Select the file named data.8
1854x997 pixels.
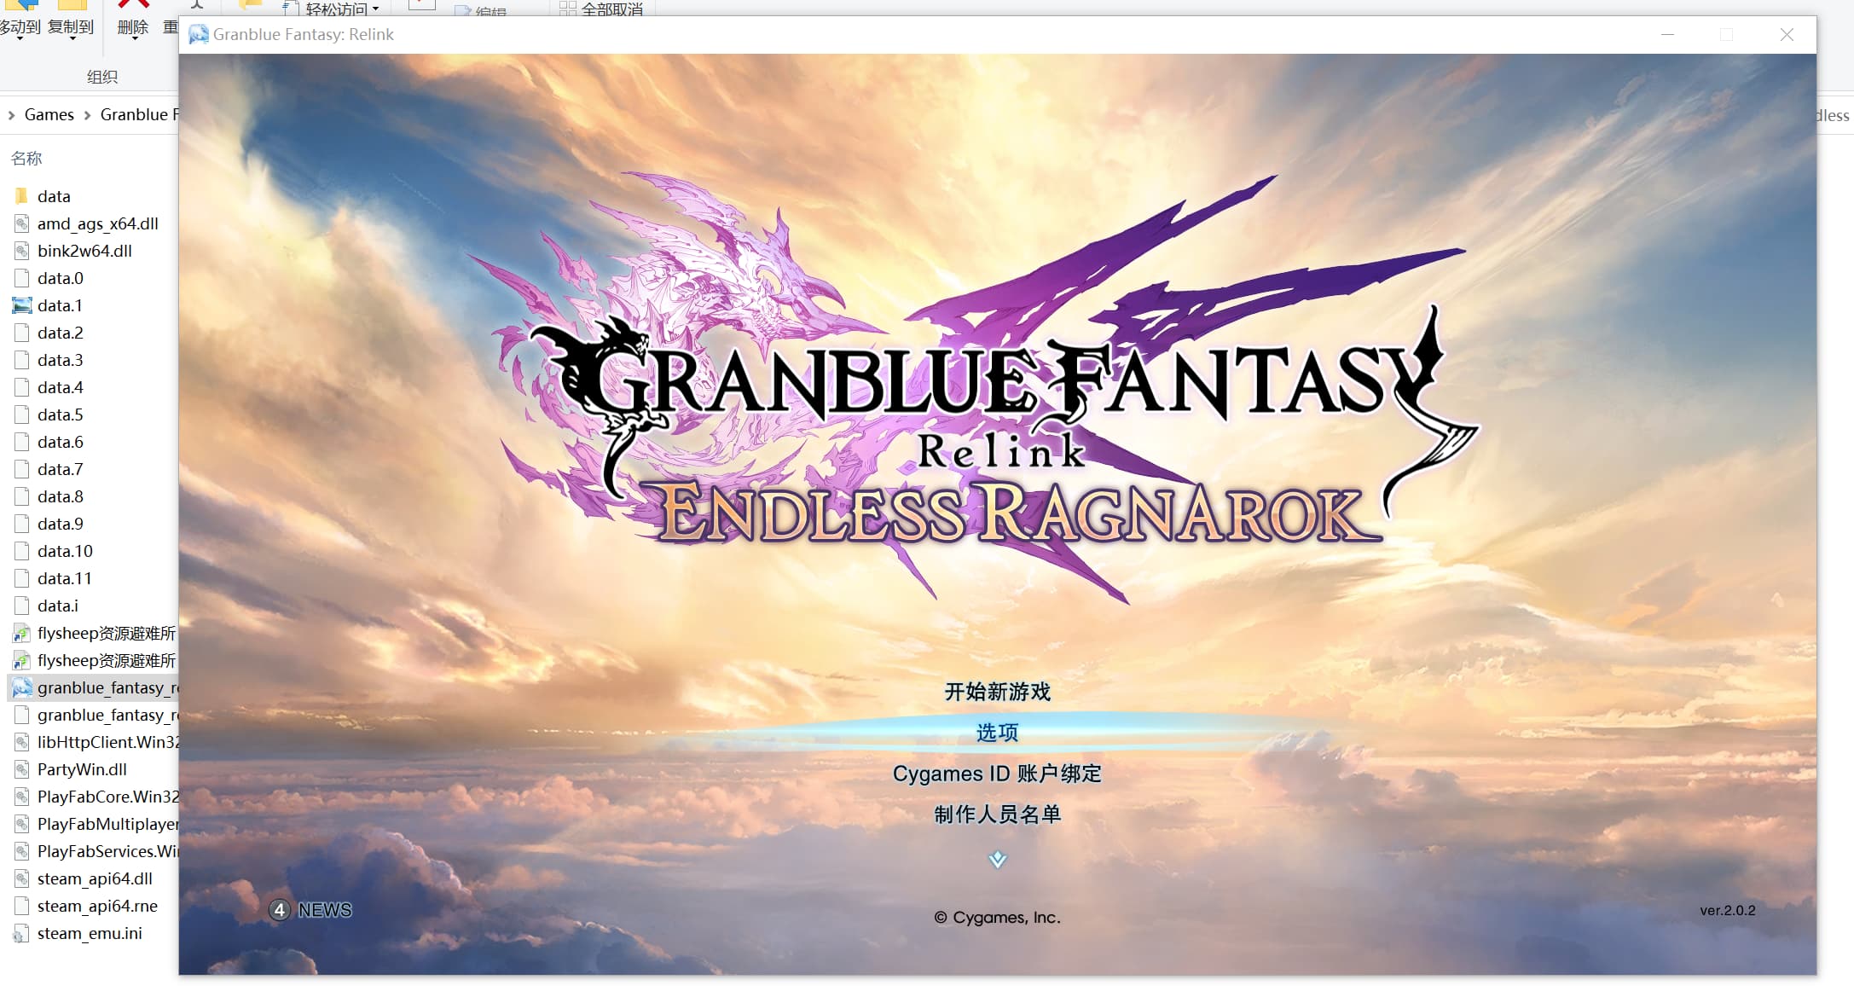(61, 496)
